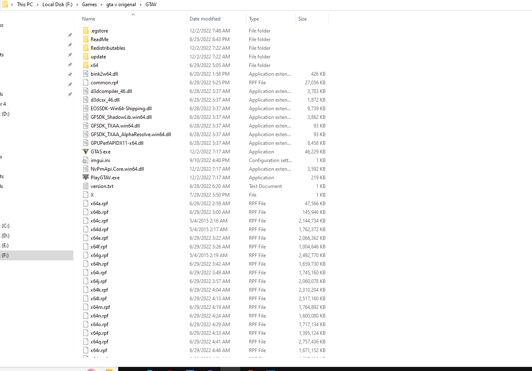Sort by Size column header
The height and width of the screenshot is (371, 532).
(x=302, y=19)
